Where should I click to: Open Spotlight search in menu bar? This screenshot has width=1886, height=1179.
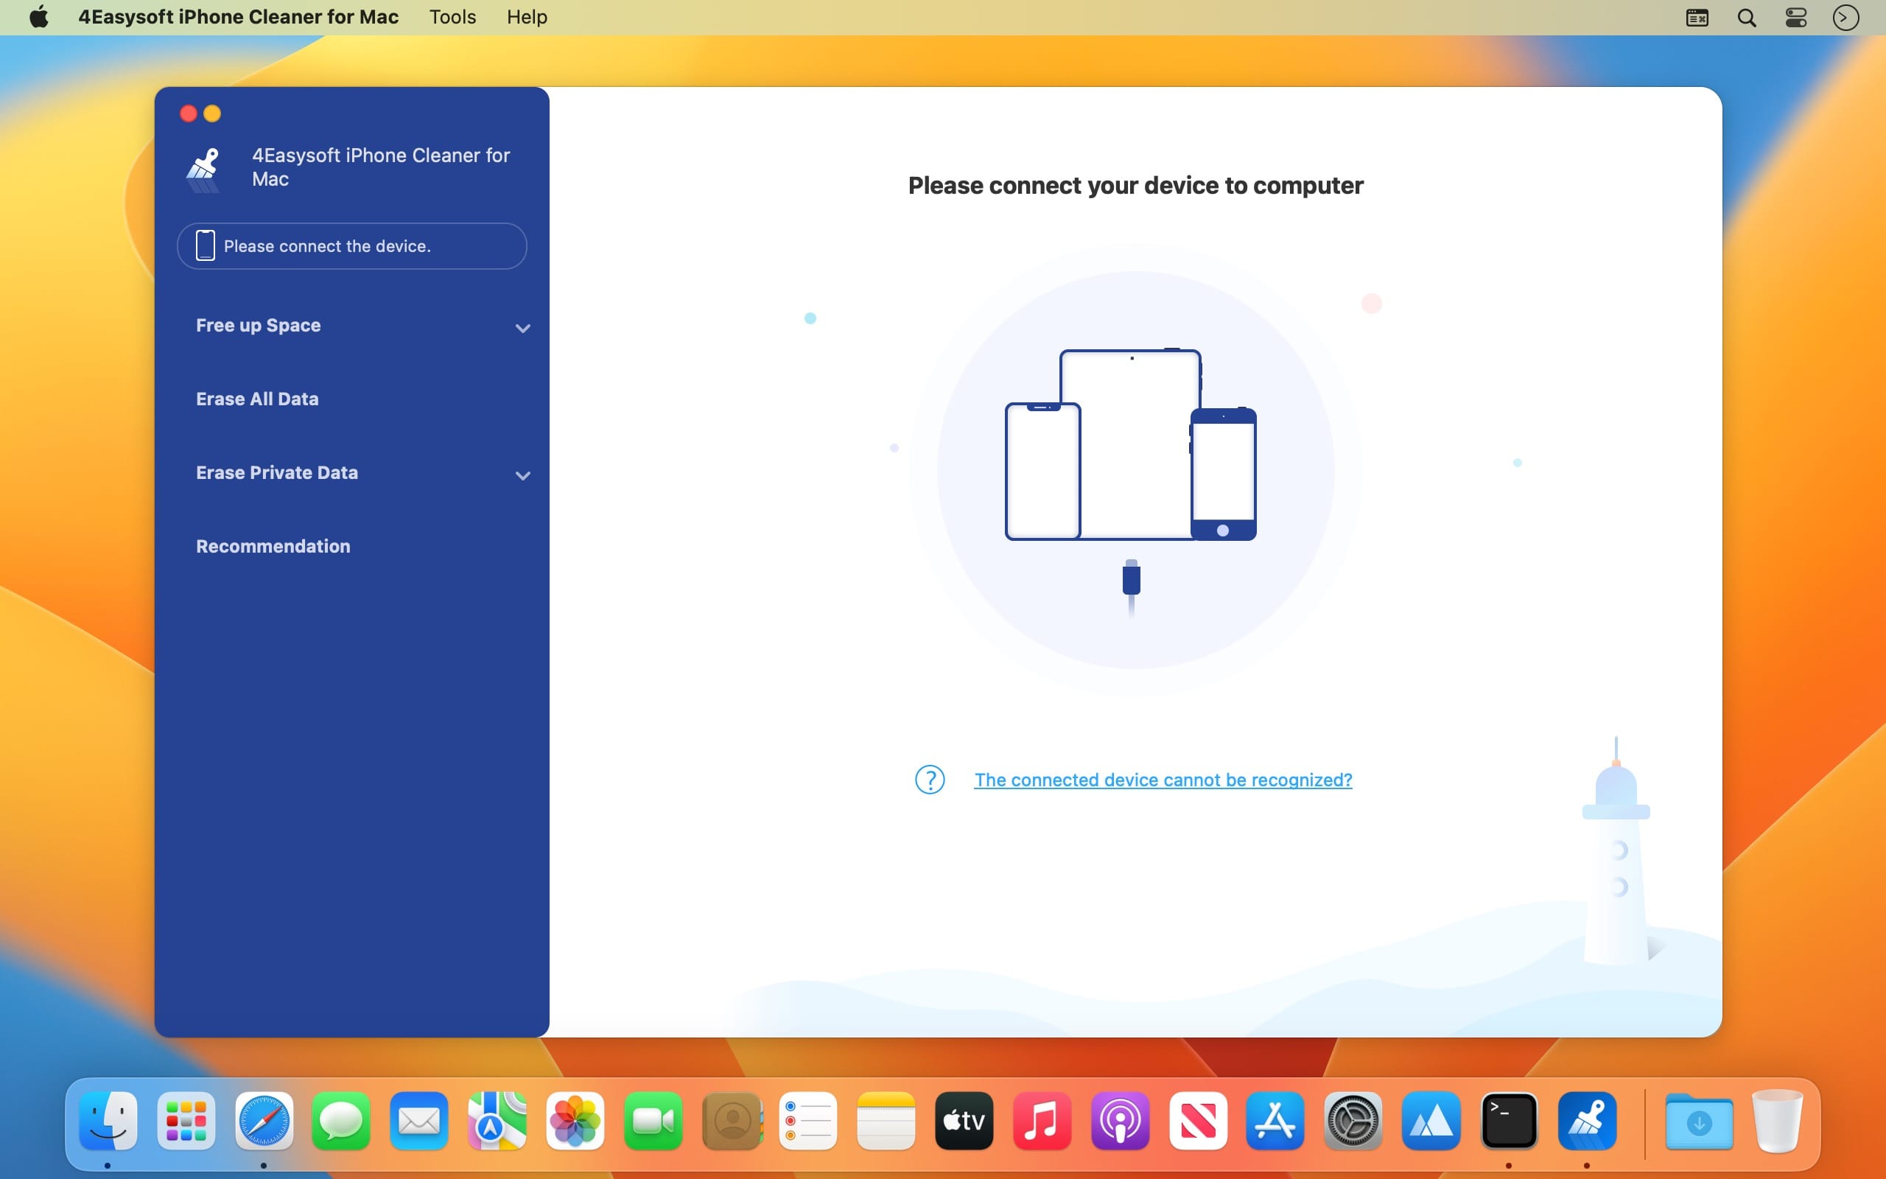point(1747,17)
